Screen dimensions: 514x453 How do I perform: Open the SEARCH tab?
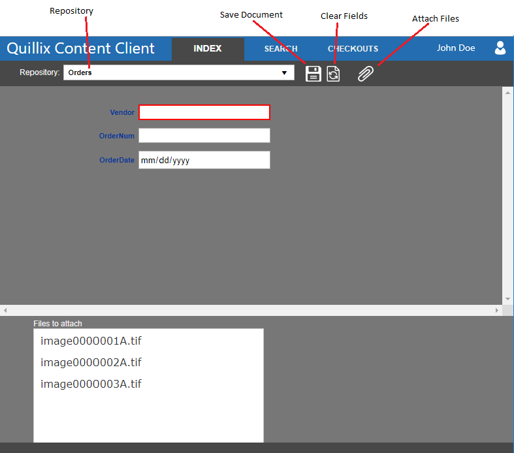[x=281, y=49]
